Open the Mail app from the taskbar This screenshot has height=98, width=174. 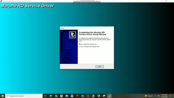(x=51, y=96)
